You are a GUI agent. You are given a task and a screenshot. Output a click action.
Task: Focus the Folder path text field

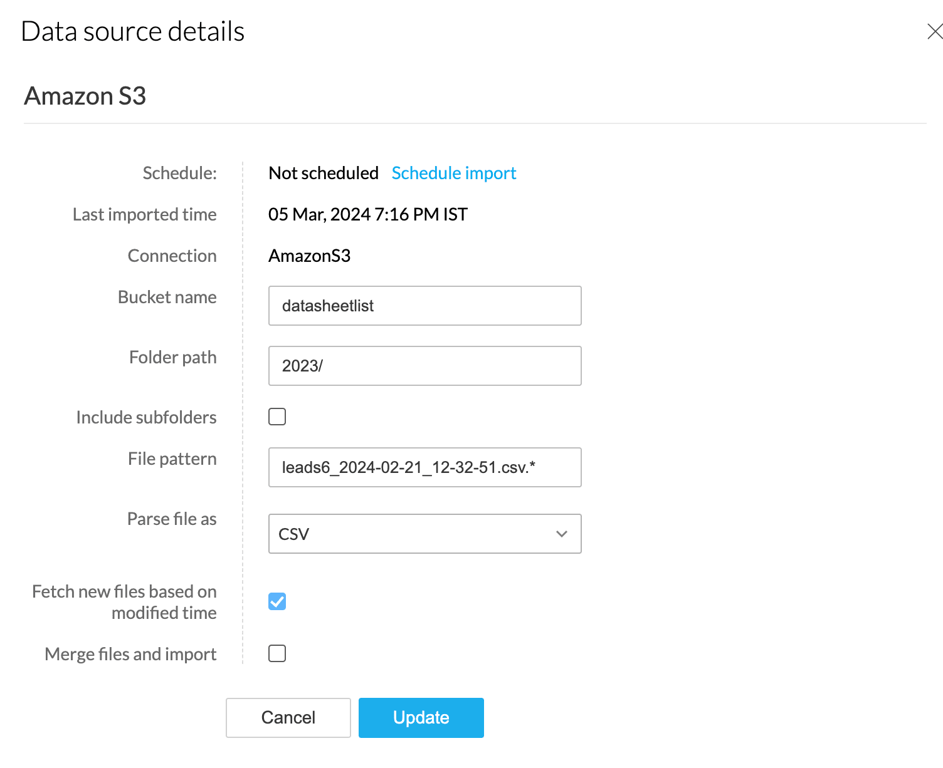(424, 366)
